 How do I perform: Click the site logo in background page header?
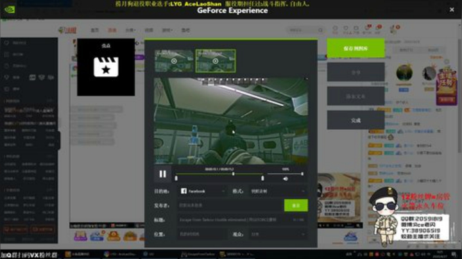[68, 30]
